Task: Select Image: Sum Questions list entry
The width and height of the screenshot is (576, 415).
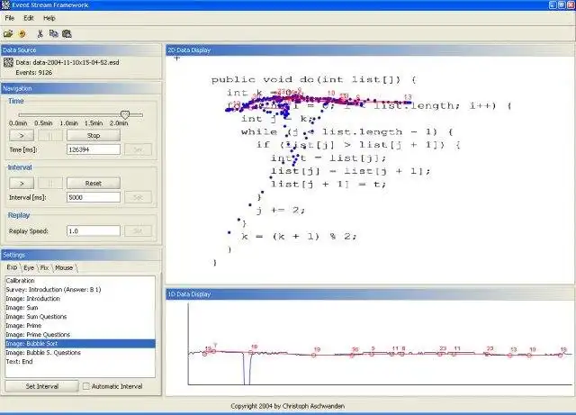Action: tap(80, 317)
